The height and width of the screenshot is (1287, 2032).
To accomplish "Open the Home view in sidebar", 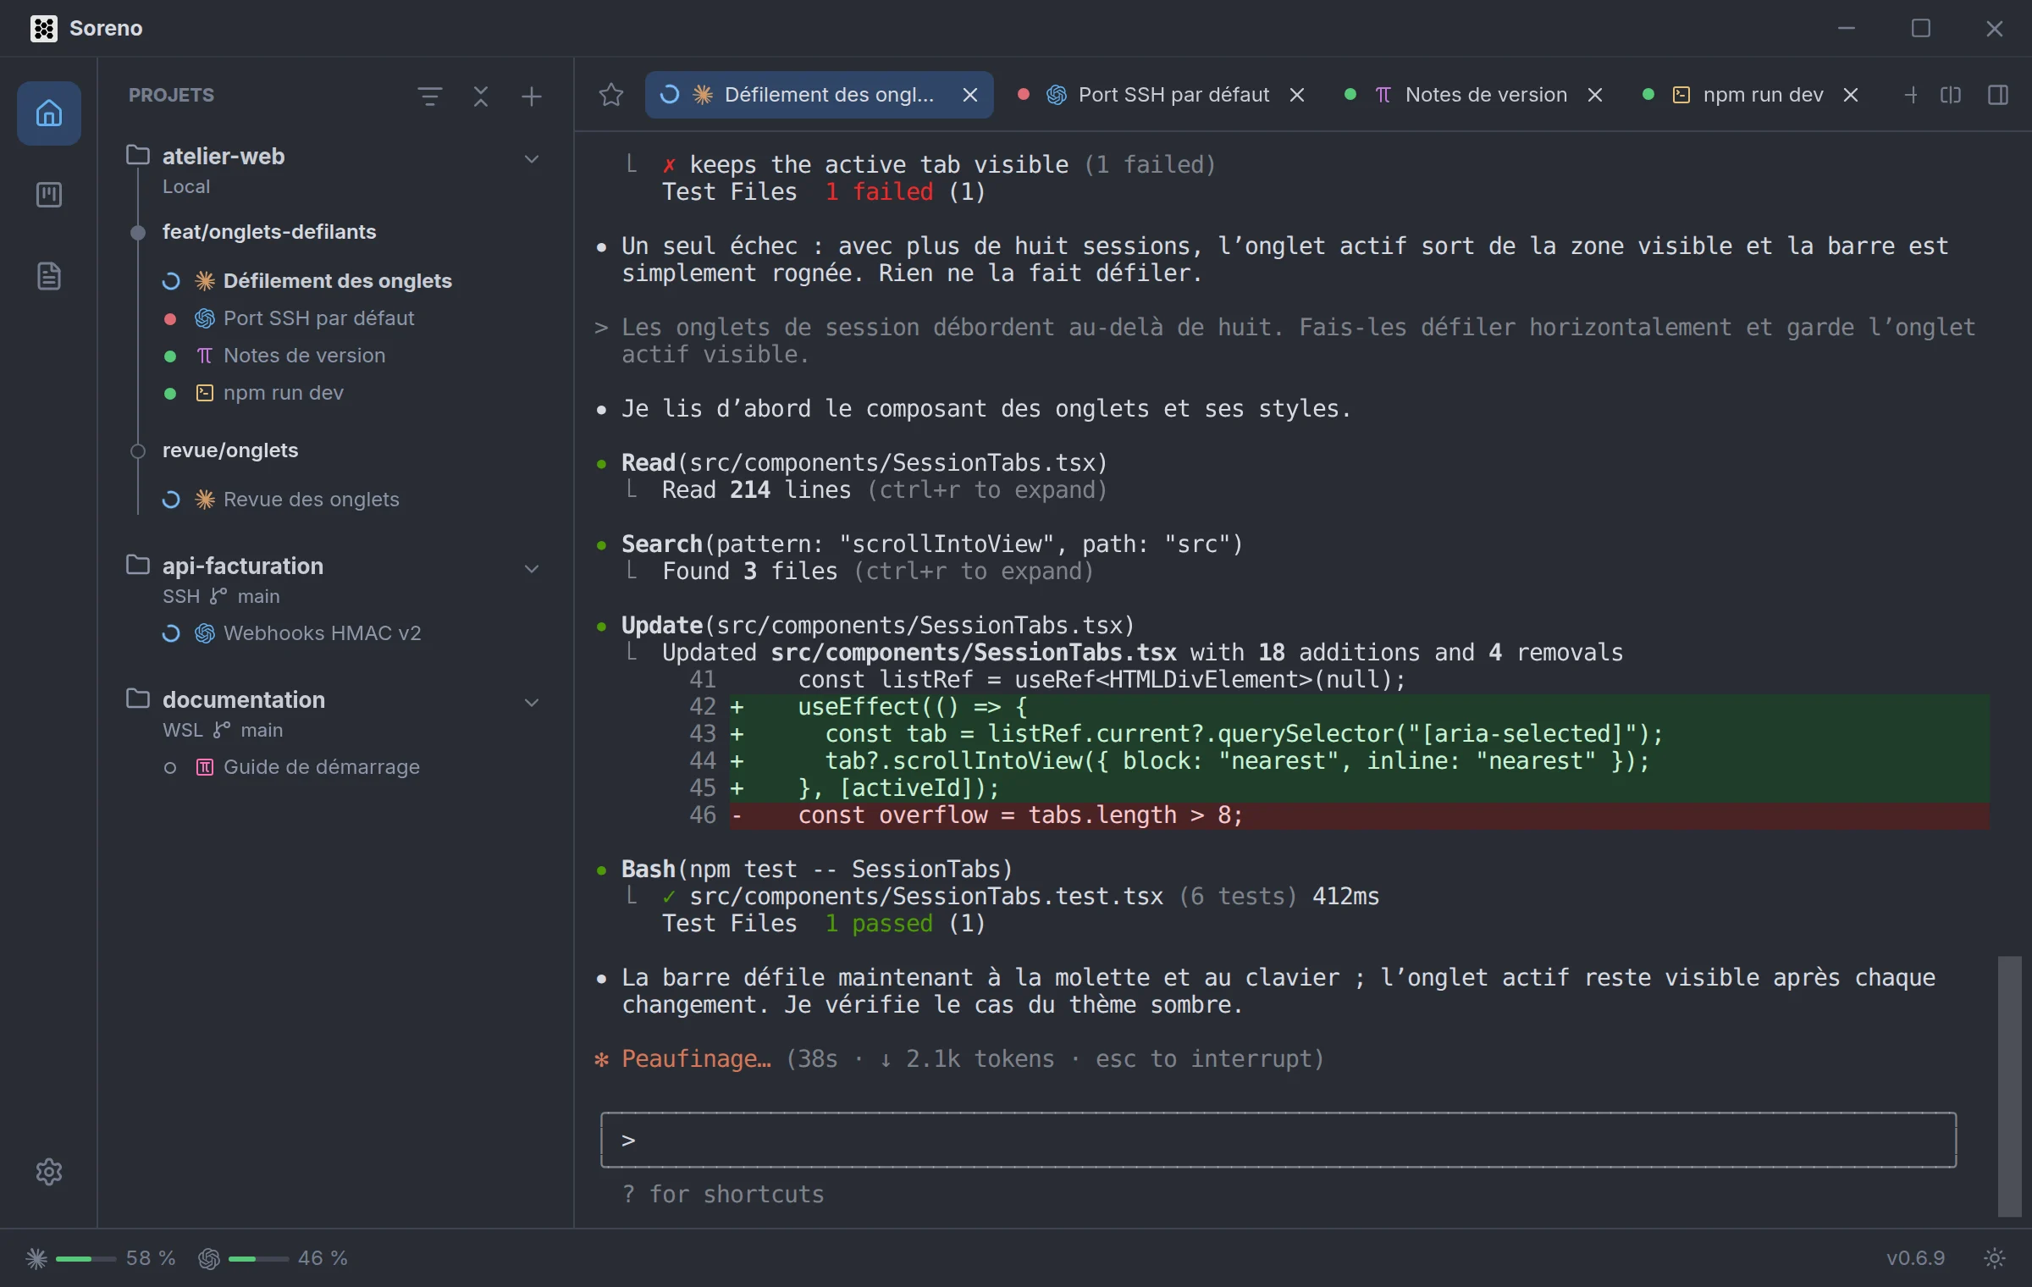I will coord(49,113).
